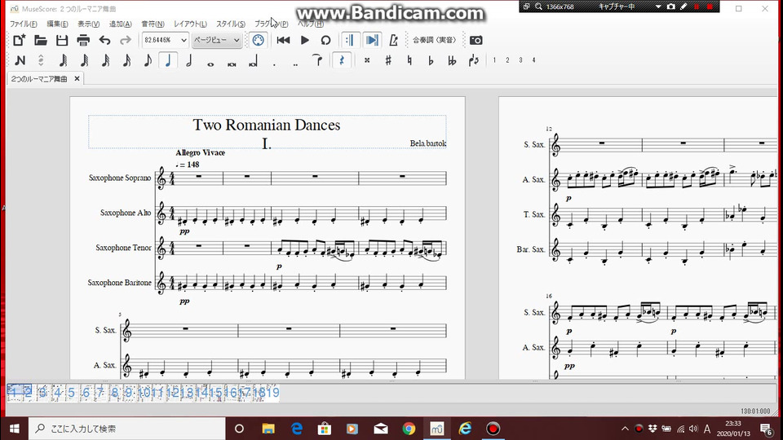Toggle the metronome
783x440 pixels.
click(x=393, y=41)
